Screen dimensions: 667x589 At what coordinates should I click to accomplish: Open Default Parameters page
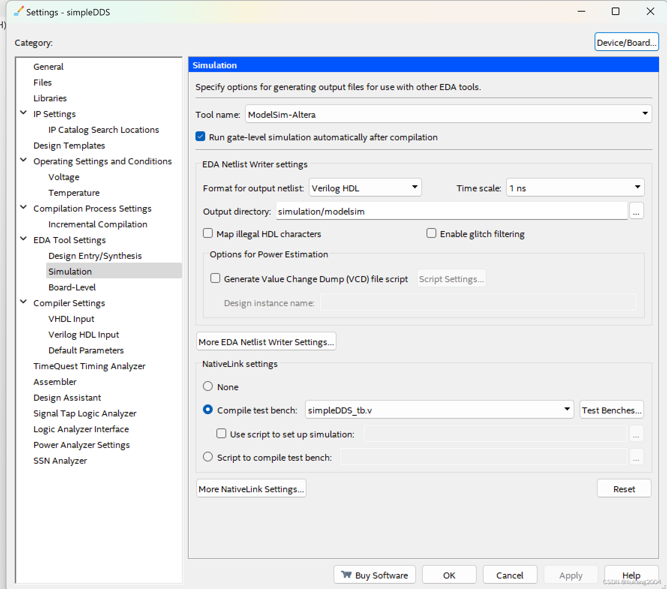tap(86, 350)
